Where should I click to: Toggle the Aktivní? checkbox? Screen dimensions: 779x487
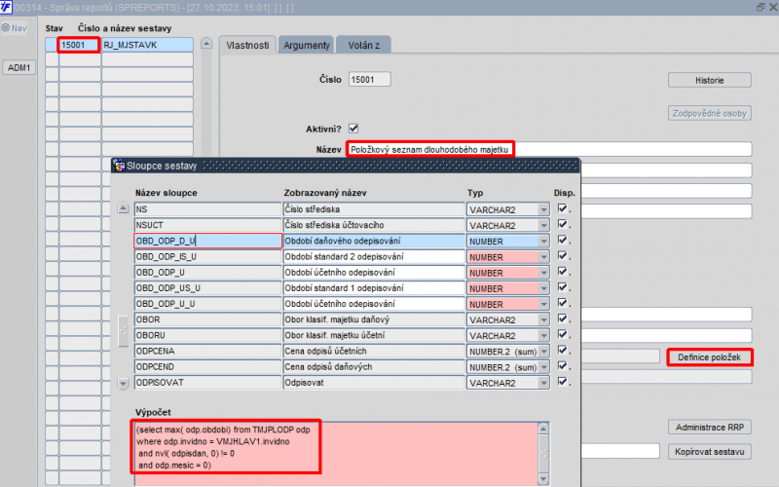pos(353,129)
